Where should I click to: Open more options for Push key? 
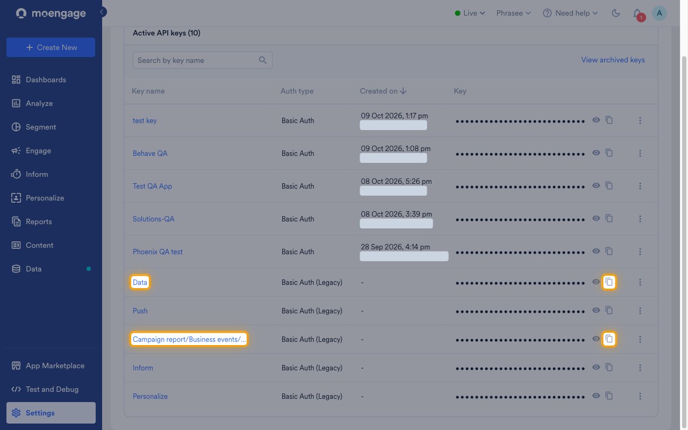(640, 311)
